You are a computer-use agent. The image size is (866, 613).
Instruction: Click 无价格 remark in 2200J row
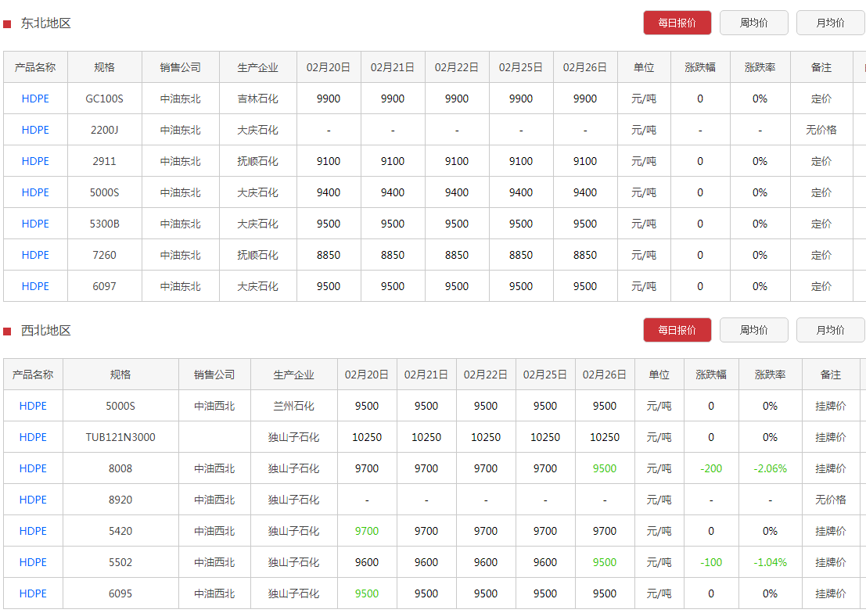821,130
